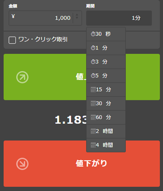Click the stopwatch icon beside 5 分
This screenshot has width=163, height=191.
coord(93,76)
